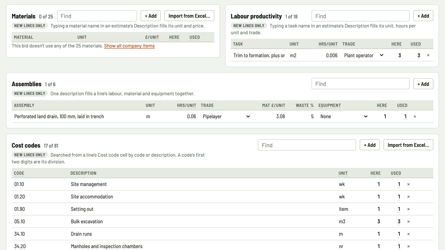
Task: Open the Equipment None dropdown
Action: pos(344,116)
